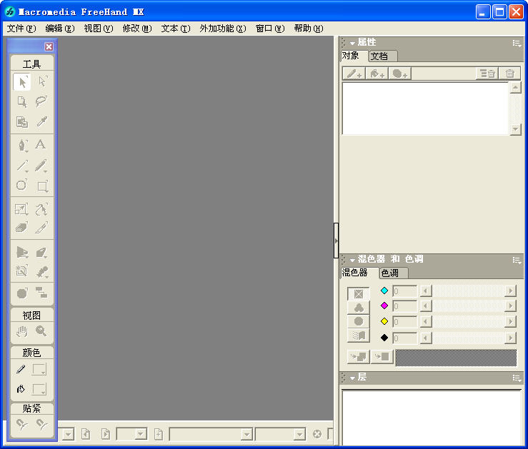
Task: Open the mixer panel options menu
Action: (517, 260)
